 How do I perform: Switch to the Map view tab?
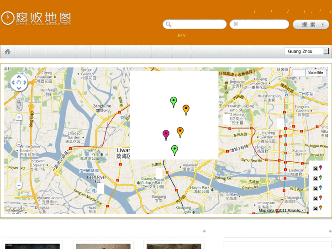[x=299, y=73]
